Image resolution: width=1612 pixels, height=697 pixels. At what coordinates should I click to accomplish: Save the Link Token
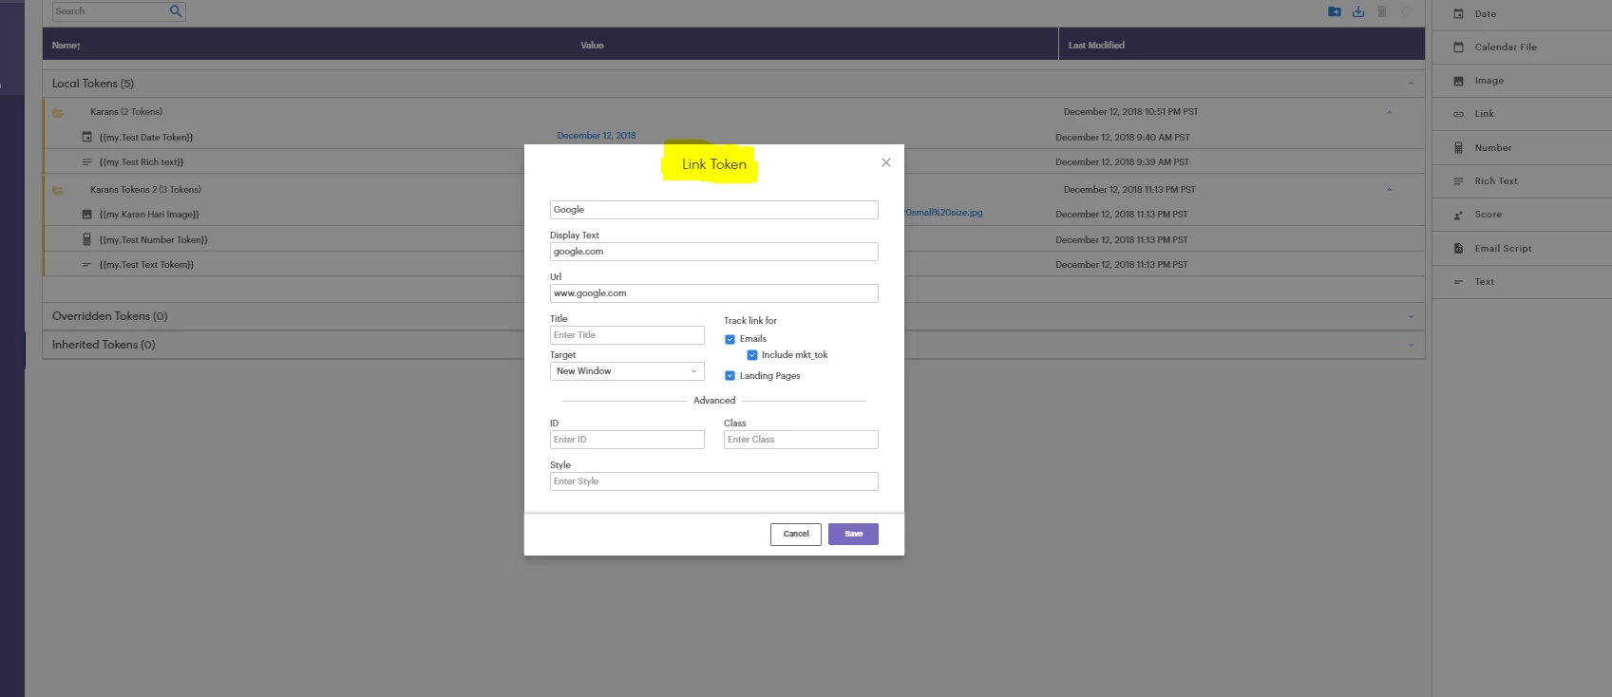tap(853, 534)
